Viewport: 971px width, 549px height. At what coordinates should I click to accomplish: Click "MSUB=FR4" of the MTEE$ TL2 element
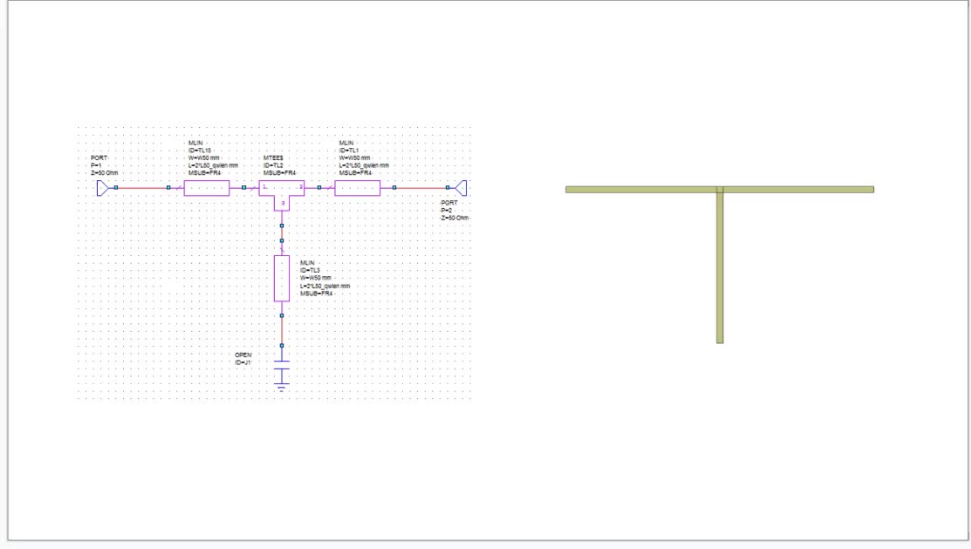(x=279, y=173)
